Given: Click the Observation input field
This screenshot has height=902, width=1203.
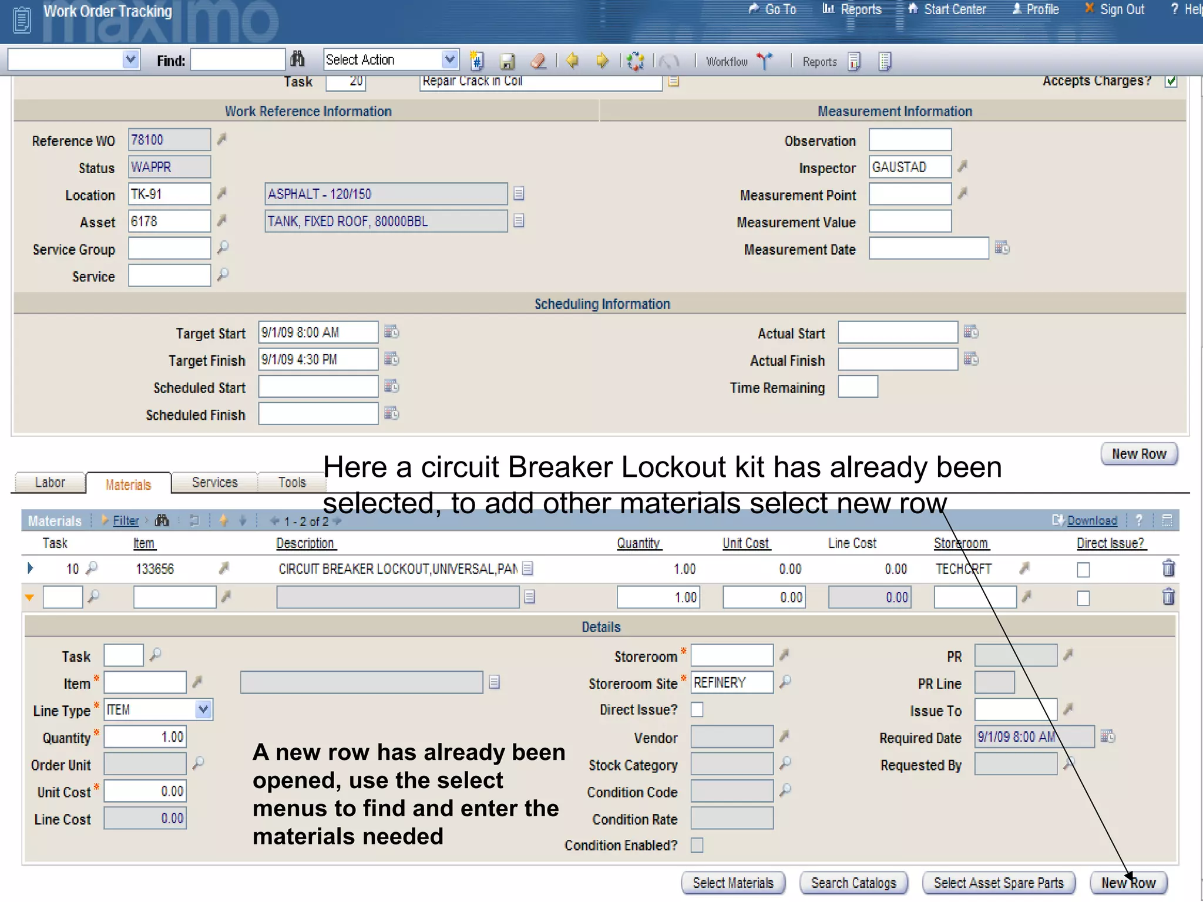Looking at the screenshot, I should click(x=910, y=140).
